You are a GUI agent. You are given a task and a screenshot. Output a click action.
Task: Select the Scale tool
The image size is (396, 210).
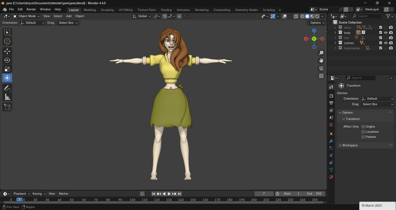(x=7, y=69)
